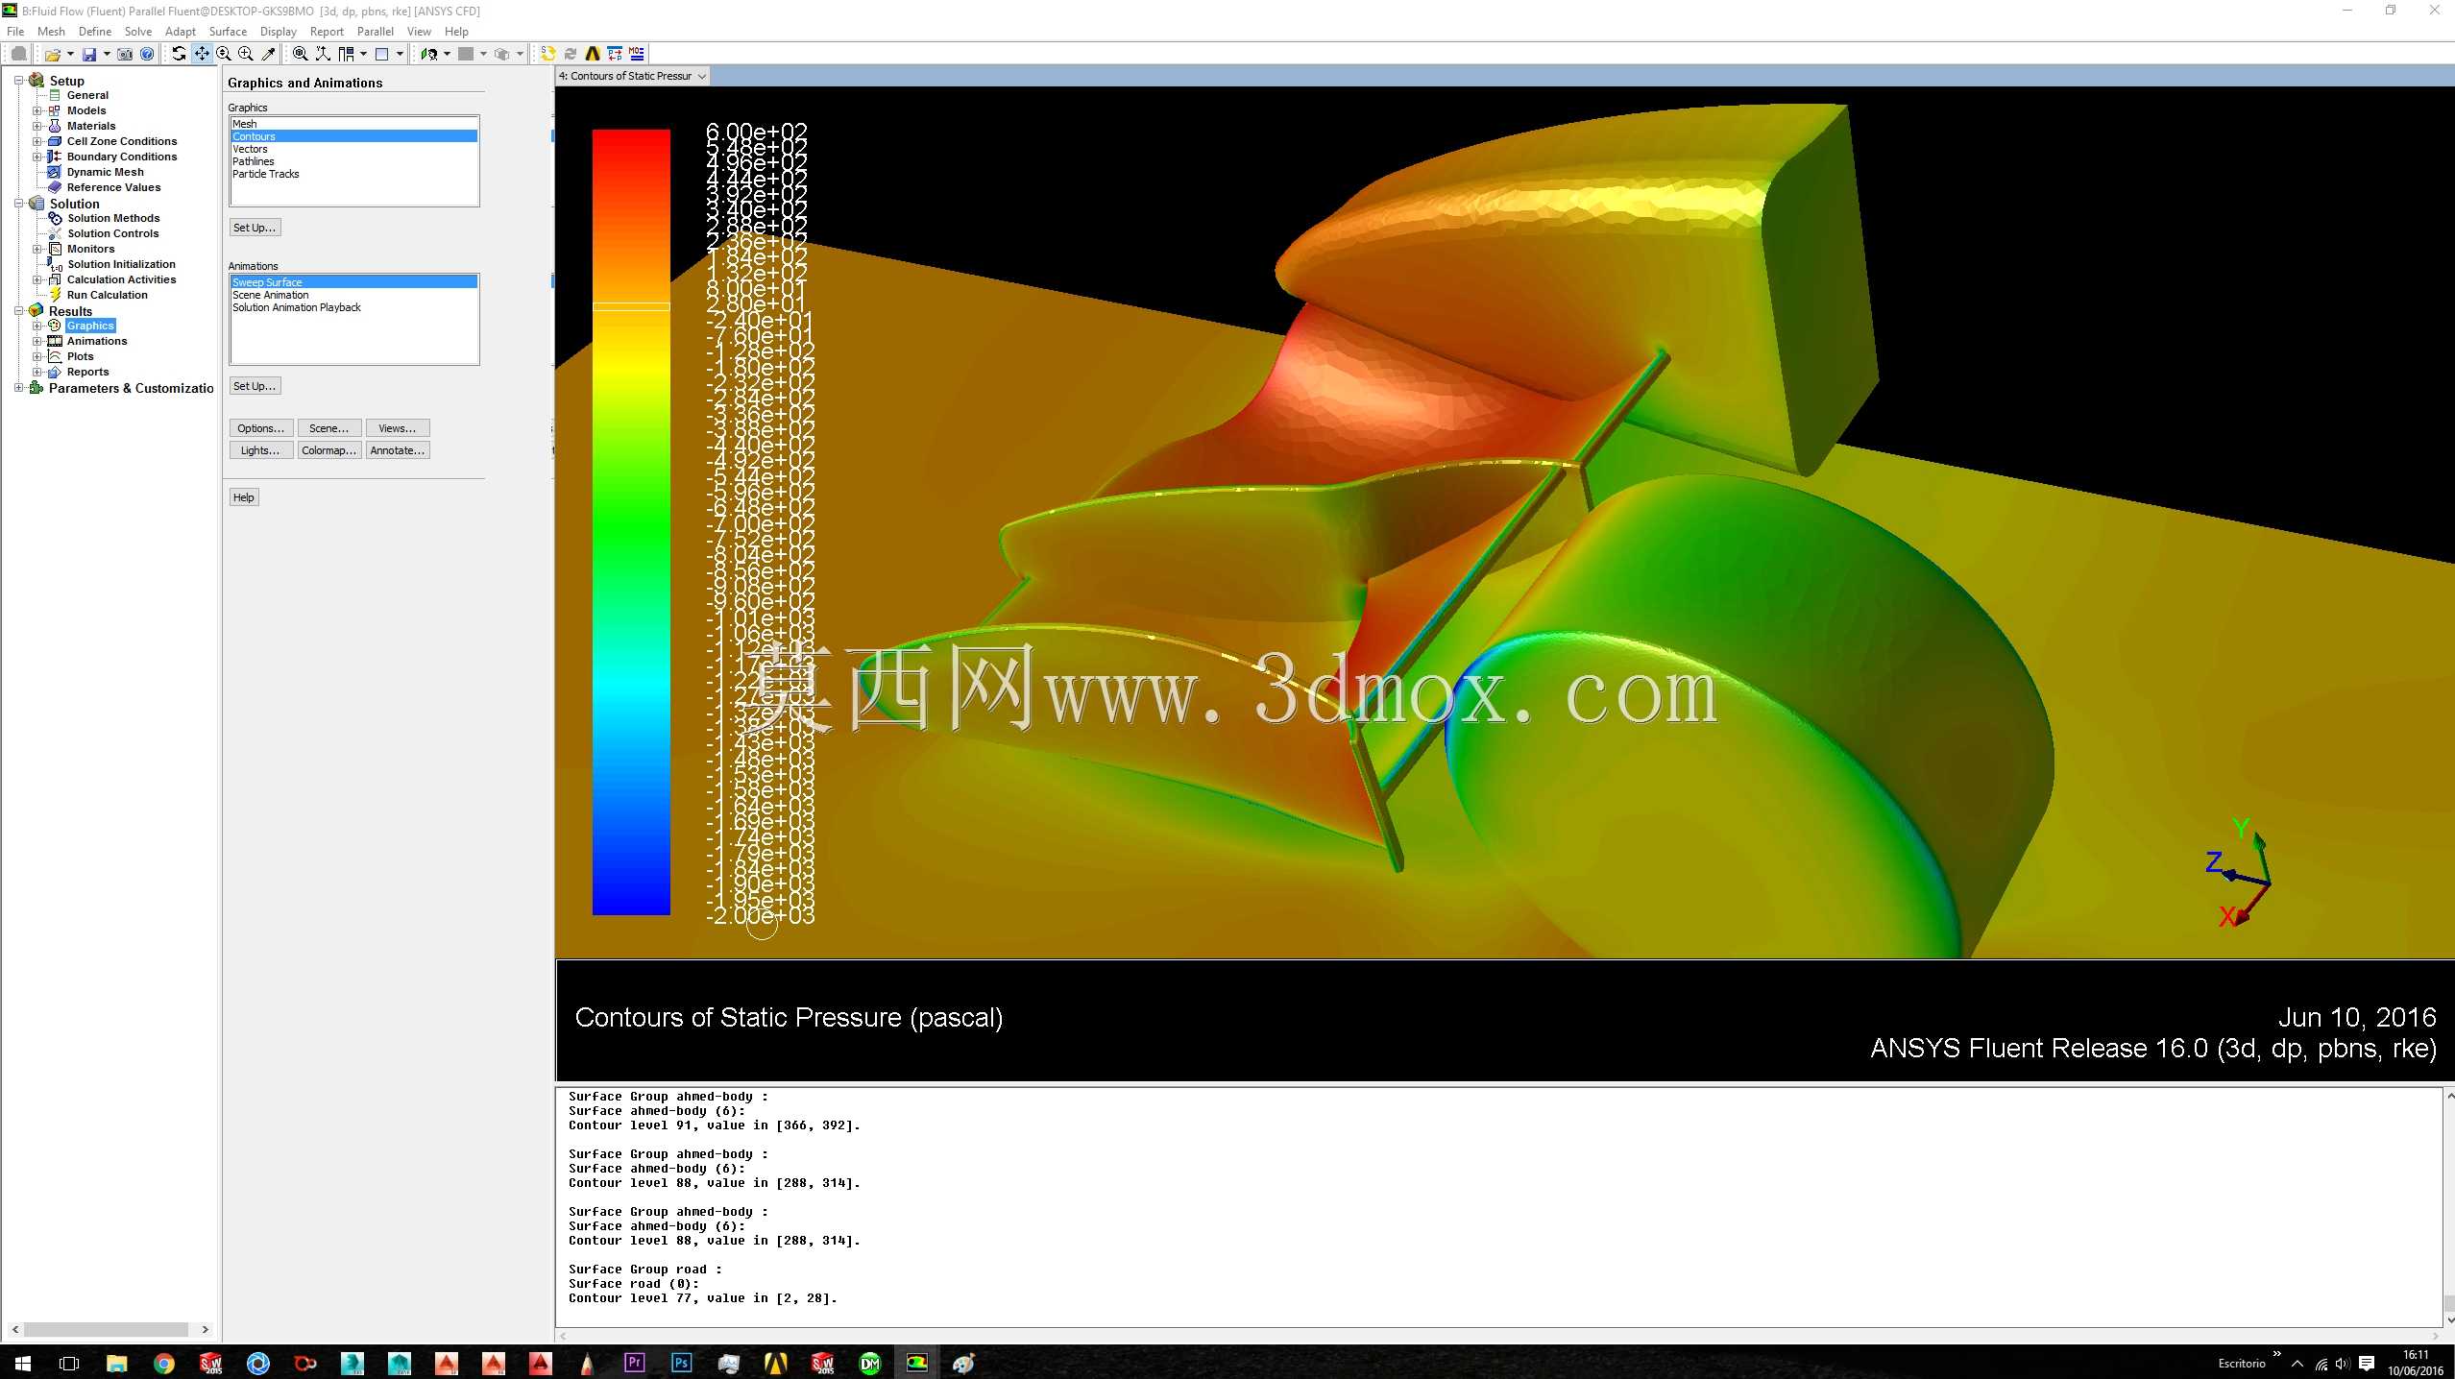Click the window arrangement layout icon

[346, 54]
